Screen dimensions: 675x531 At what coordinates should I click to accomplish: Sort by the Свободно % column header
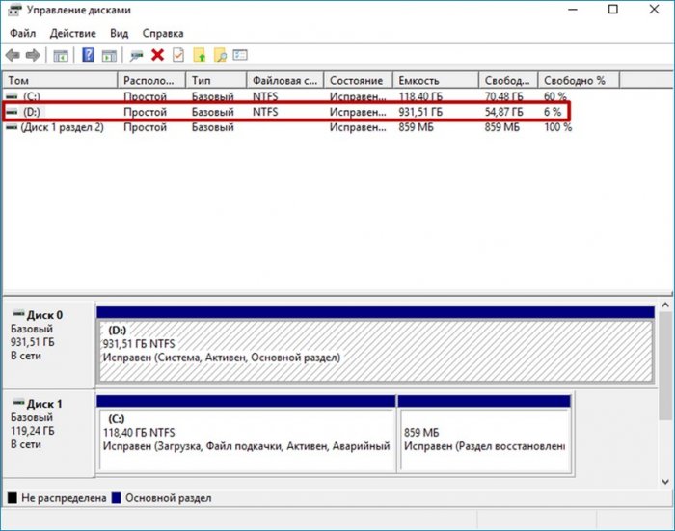579,80
